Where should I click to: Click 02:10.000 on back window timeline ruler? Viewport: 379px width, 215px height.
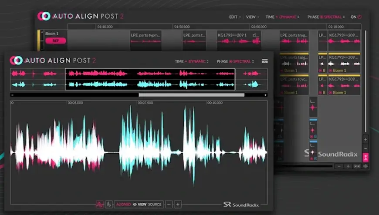(336, 27)
